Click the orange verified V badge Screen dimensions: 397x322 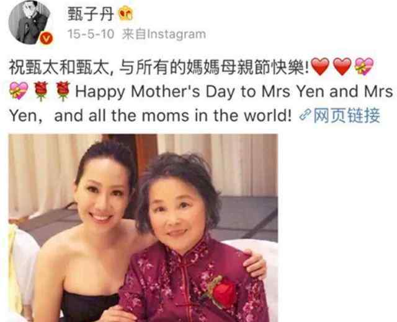click(46, 38)
